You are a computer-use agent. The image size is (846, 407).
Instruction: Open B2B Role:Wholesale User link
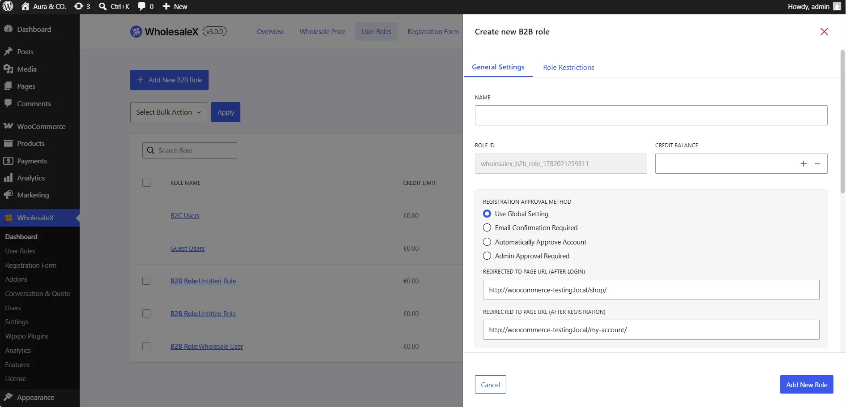(x=207, y=346)
